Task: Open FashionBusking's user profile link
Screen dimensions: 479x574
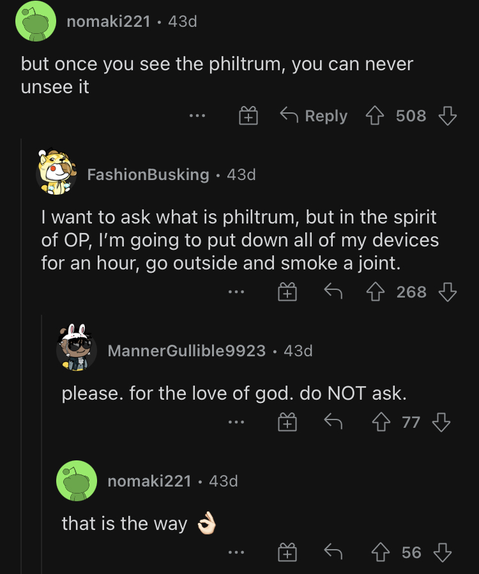Action: (x=148, y=174)
